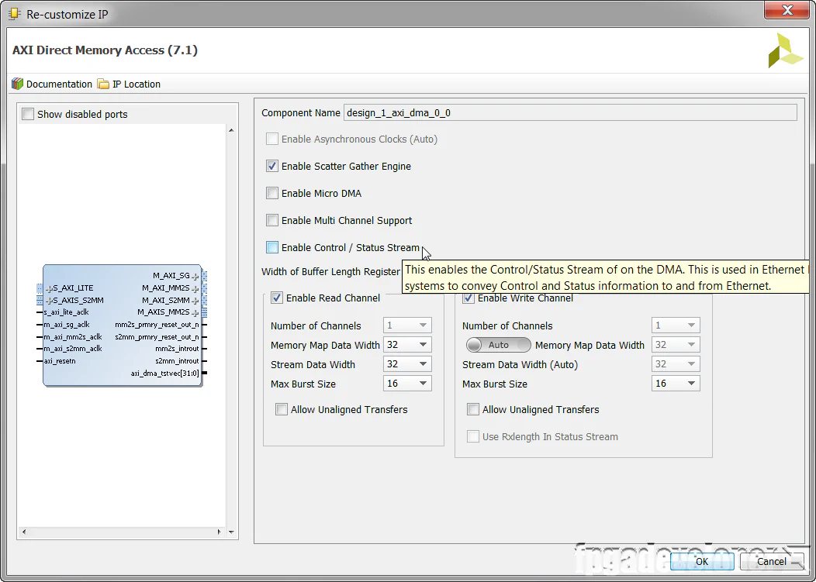Click the Re-customize IP title bar icon
The height and width of the screenshot is (582, 816).
(14, 14)
